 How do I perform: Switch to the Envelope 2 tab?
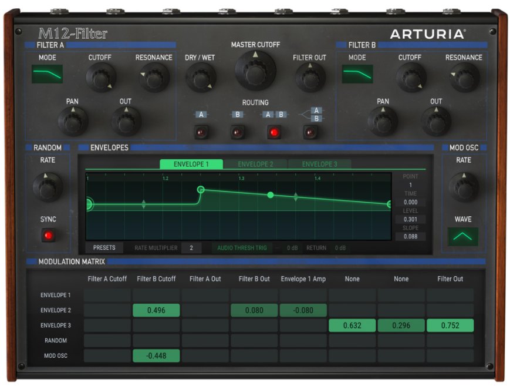(x=257, y=164)
